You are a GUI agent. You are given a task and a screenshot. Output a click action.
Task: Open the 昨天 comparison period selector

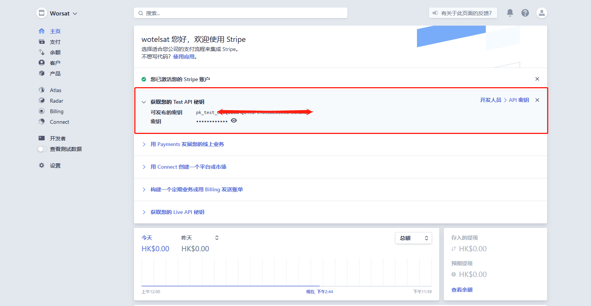[x=200, y=238]
